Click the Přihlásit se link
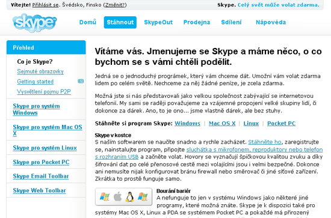Image resolution: width=331 pixels, height=218 pixels. [x=45, y=5]
